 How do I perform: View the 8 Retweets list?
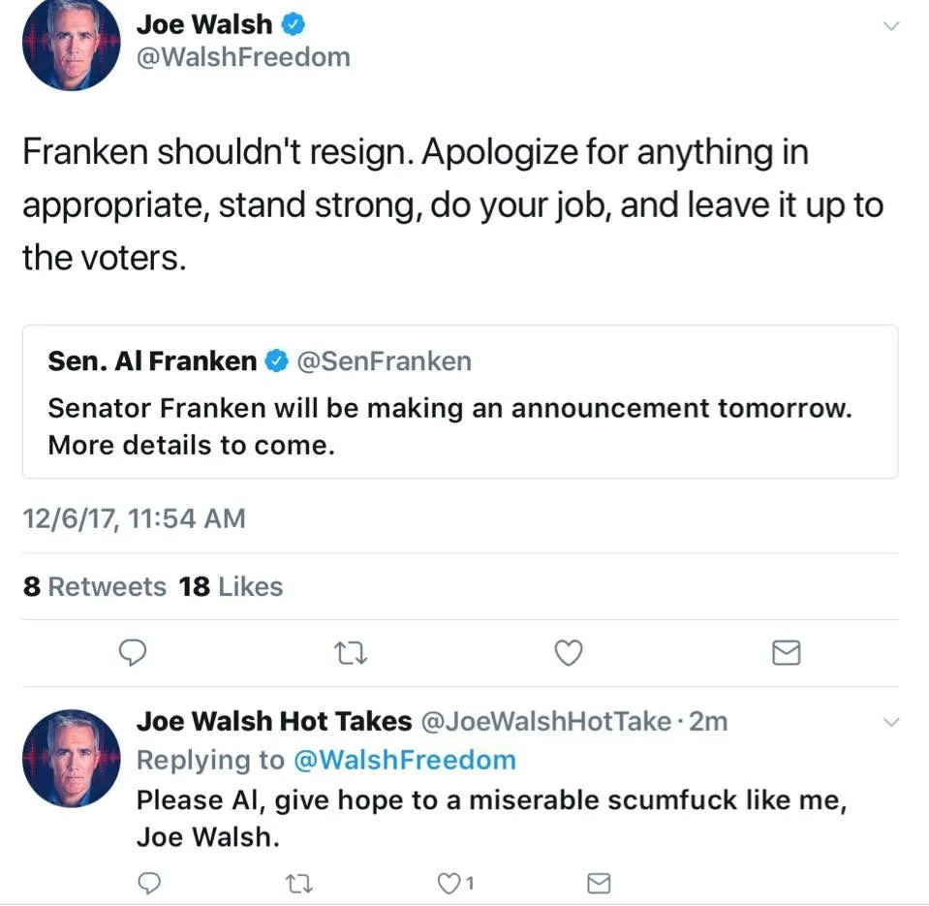click(95, 587)
